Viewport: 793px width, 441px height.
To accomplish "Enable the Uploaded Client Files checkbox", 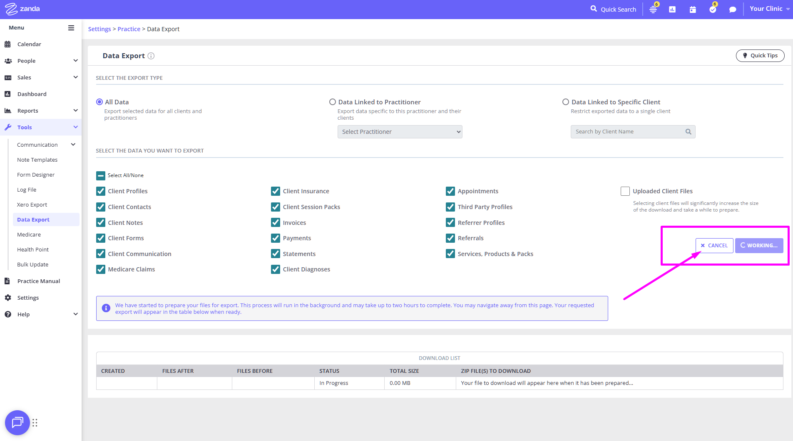I will [625, 191].
